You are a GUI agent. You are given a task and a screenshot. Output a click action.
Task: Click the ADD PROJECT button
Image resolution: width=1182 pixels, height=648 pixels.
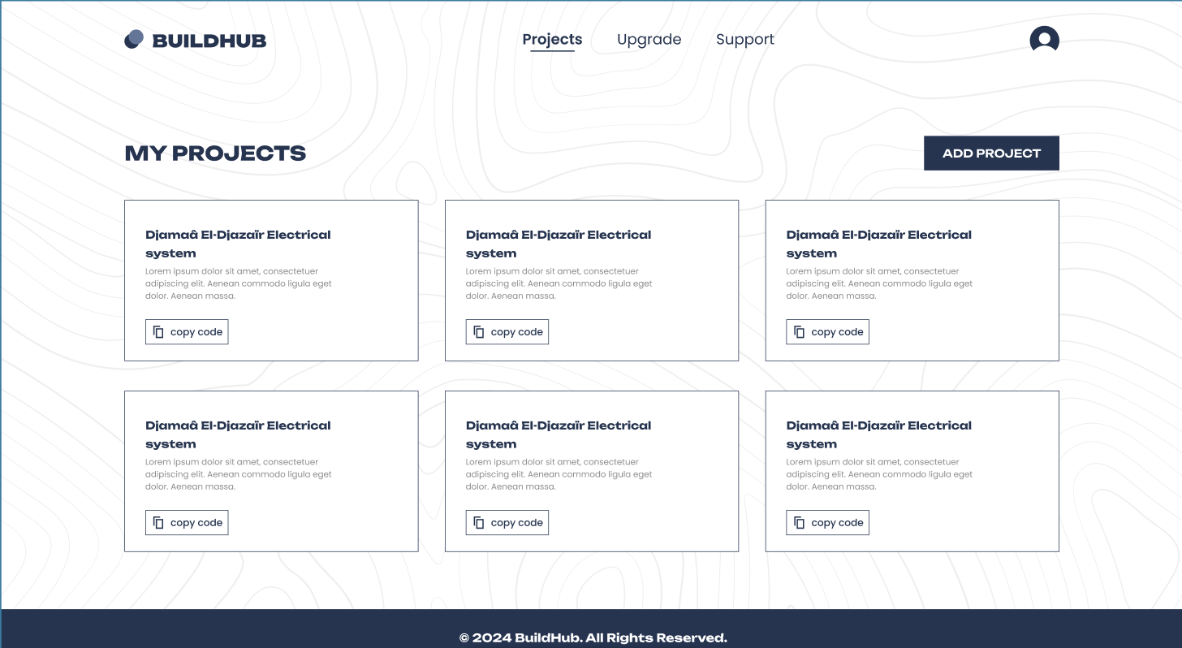tap(991, 153)
